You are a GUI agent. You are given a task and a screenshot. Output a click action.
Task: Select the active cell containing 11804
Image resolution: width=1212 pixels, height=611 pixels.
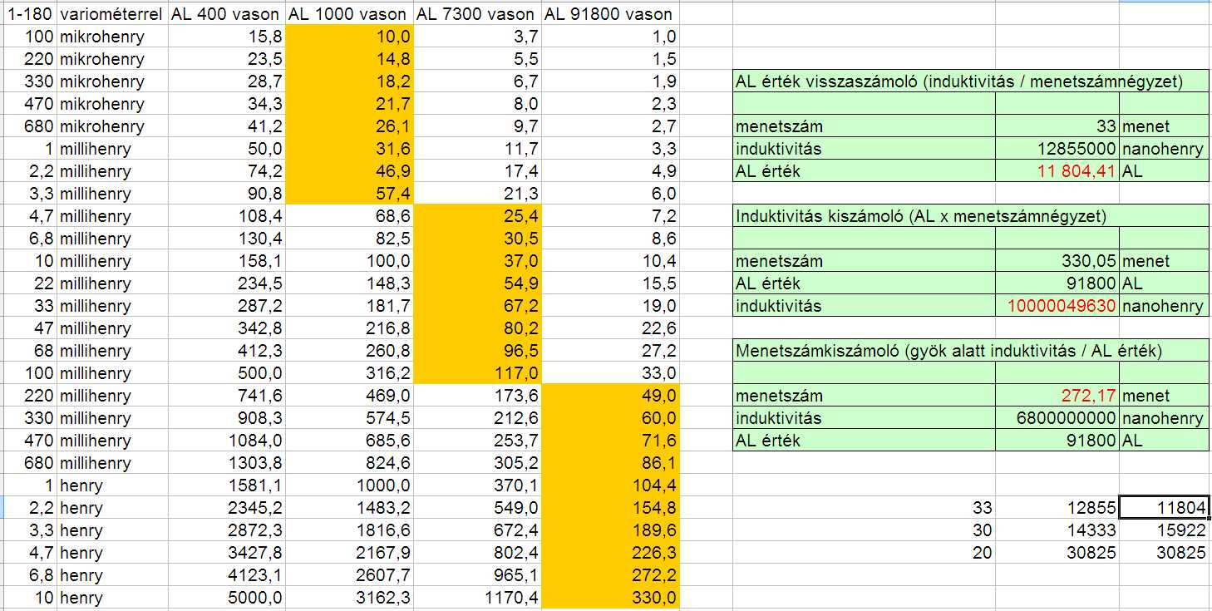pyautogui.click(x=1165, y=508)
